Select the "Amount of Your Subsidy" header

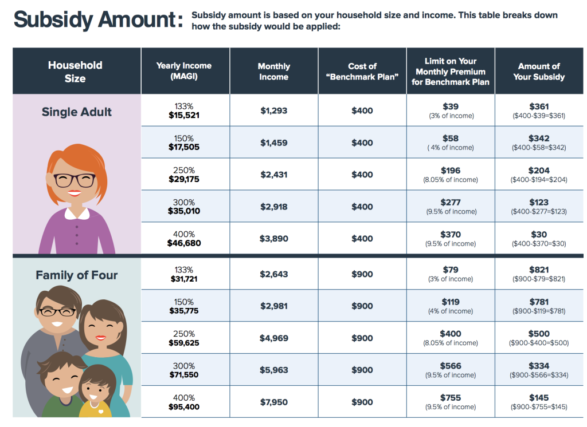pos(539,72)
